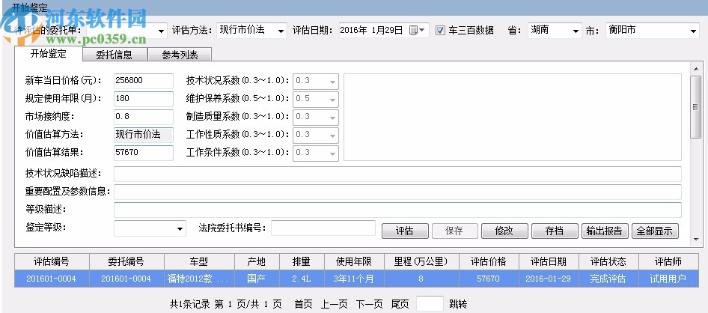Expand 工作性质系数 dropdown
This screenshot has height=313, width=708.
pos(333,135)
